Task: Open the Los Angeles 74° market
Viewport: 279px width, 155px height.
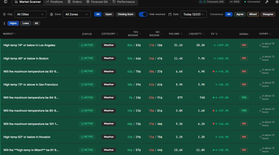Action: (x=29, y=45)
